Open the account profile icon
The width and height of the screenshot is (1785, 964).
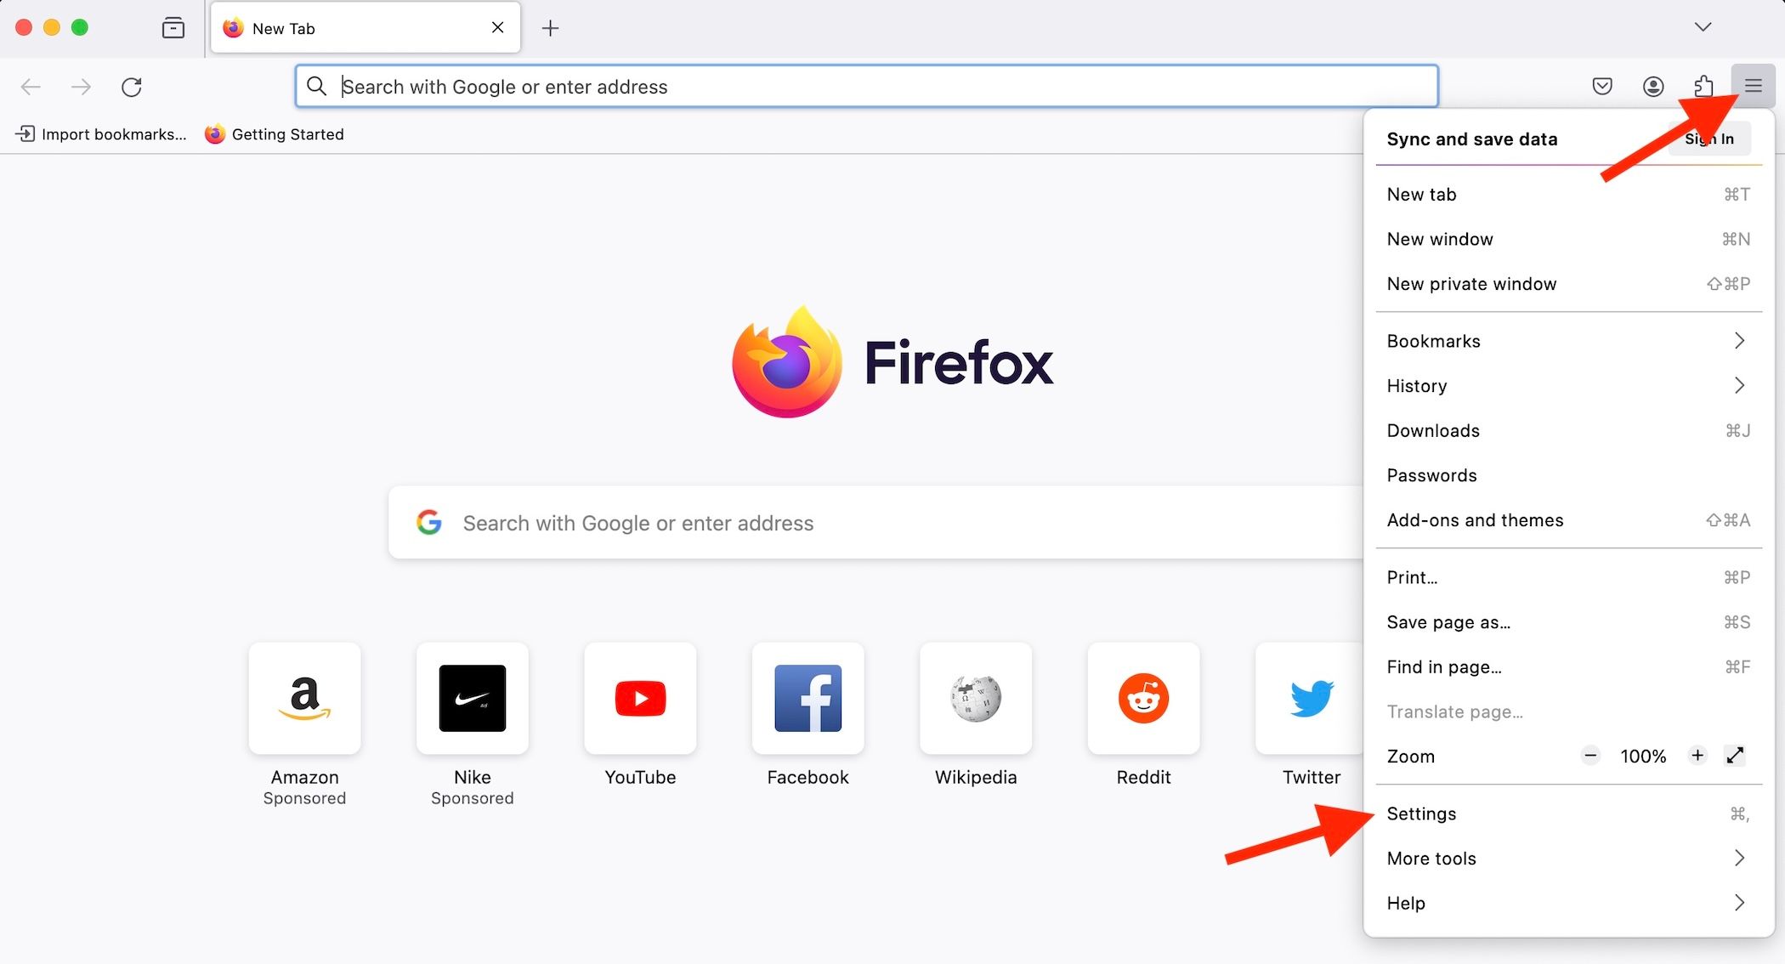point(1653,86)
